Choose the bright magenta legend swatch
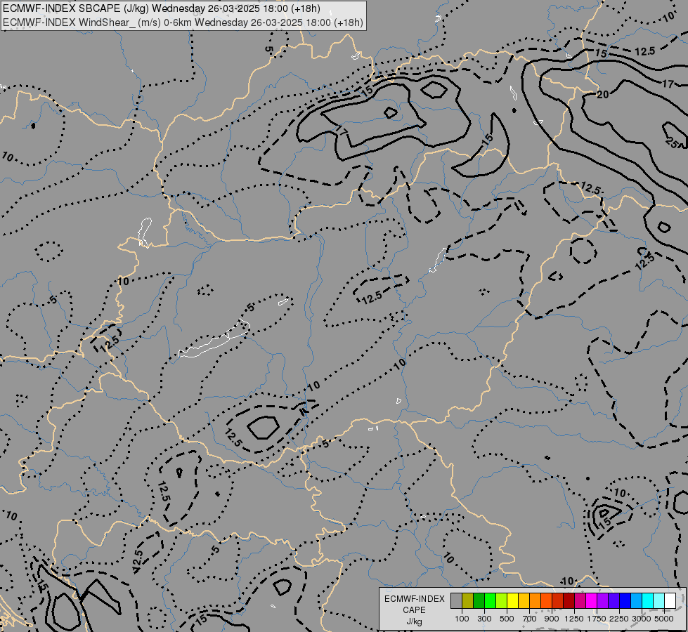Screen dimensions: 688x632 pos(591,600)
